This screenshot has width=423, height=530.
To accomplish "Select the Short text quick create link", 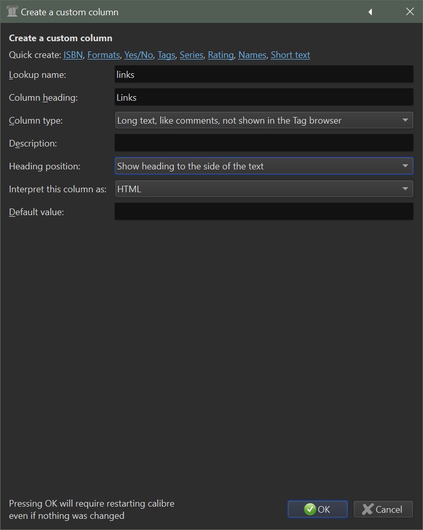I will pyautogui.click(x=290, y=55).
